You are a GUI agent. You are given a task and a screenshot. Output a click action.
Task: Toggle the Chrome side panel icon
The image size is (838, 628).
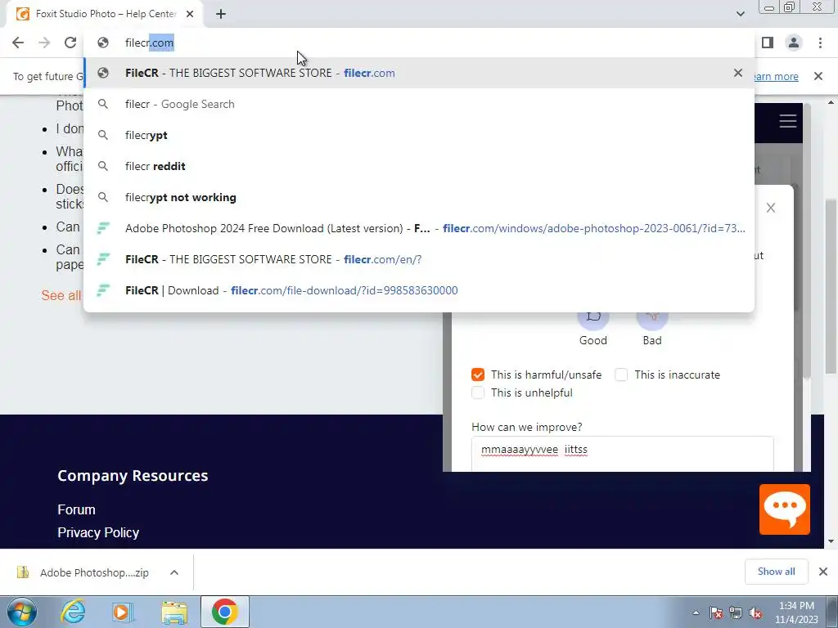(768, 43)
